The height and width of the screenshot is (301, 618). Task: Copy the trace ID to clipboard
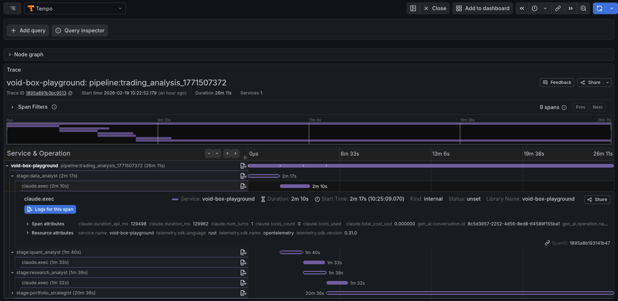70,93
